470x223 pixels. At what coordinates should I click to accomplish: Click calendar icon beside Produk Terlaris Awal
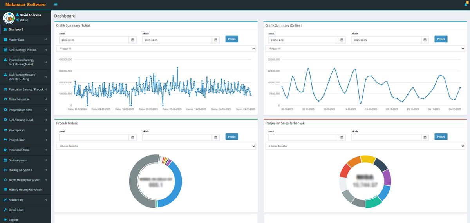pyautogui.click(x=133, y=138)
